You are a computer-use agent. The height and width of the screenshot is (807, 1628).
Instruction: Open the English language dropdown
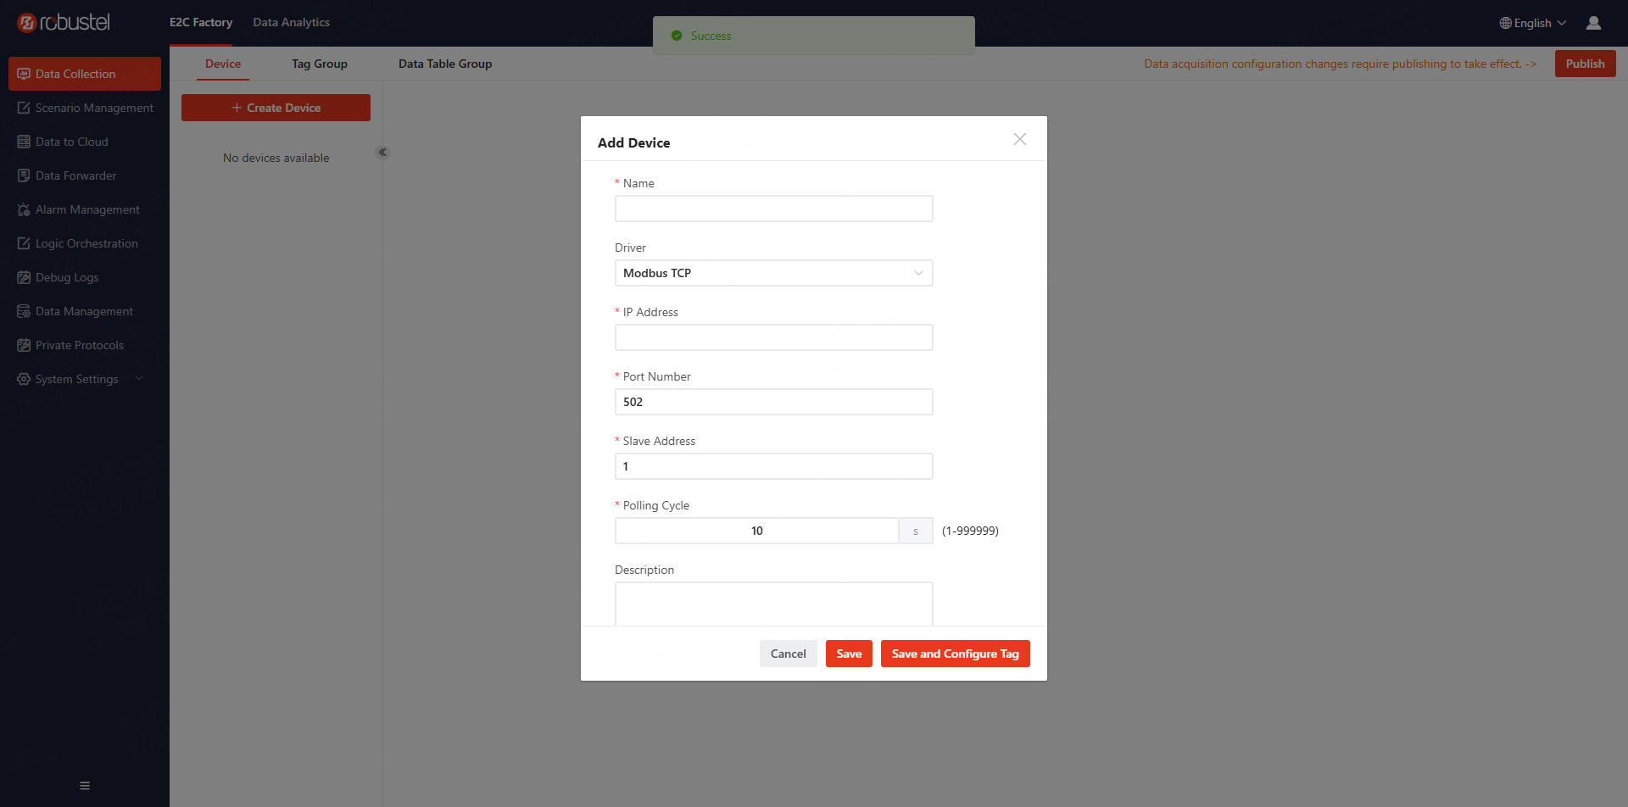click(x=1532, y=23)
